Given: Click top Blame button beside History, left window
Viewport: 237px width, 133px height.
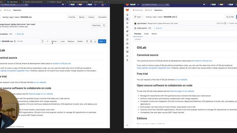Looking at the screenshot, I should (x=82, y=17).
